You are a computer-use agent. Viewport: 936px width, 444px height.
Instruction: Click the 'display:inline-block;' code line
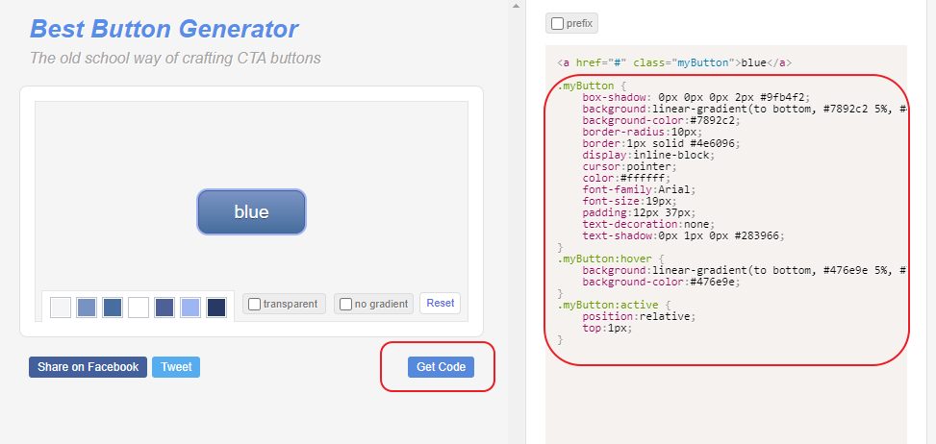coord(649,155)
